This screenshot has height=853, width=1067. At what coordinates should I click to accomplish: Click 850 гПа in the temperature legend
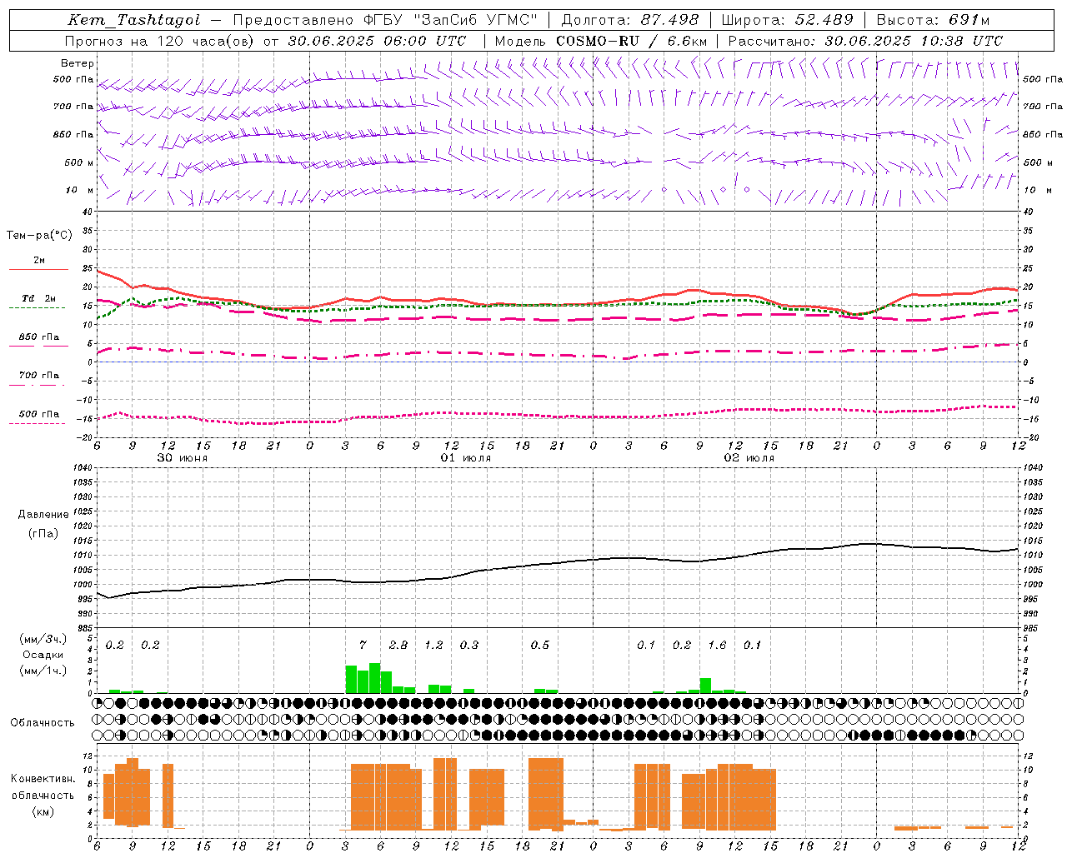coord(39,337)
